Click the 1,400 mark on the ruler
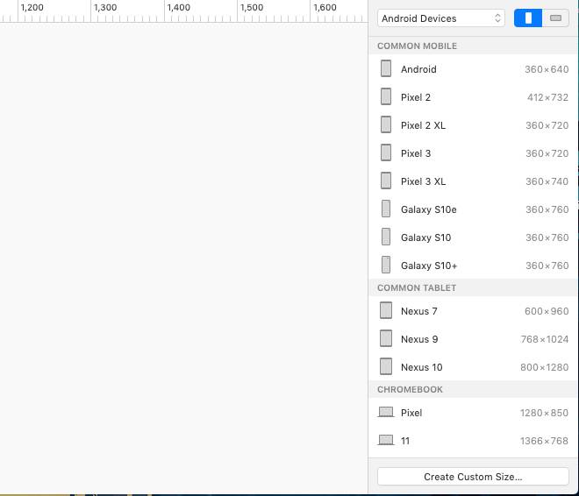 (x=178, y=8)
